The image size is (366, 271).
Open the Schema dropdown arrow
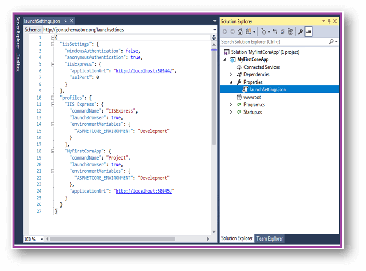pyautogui.click(x=215, y=30)
